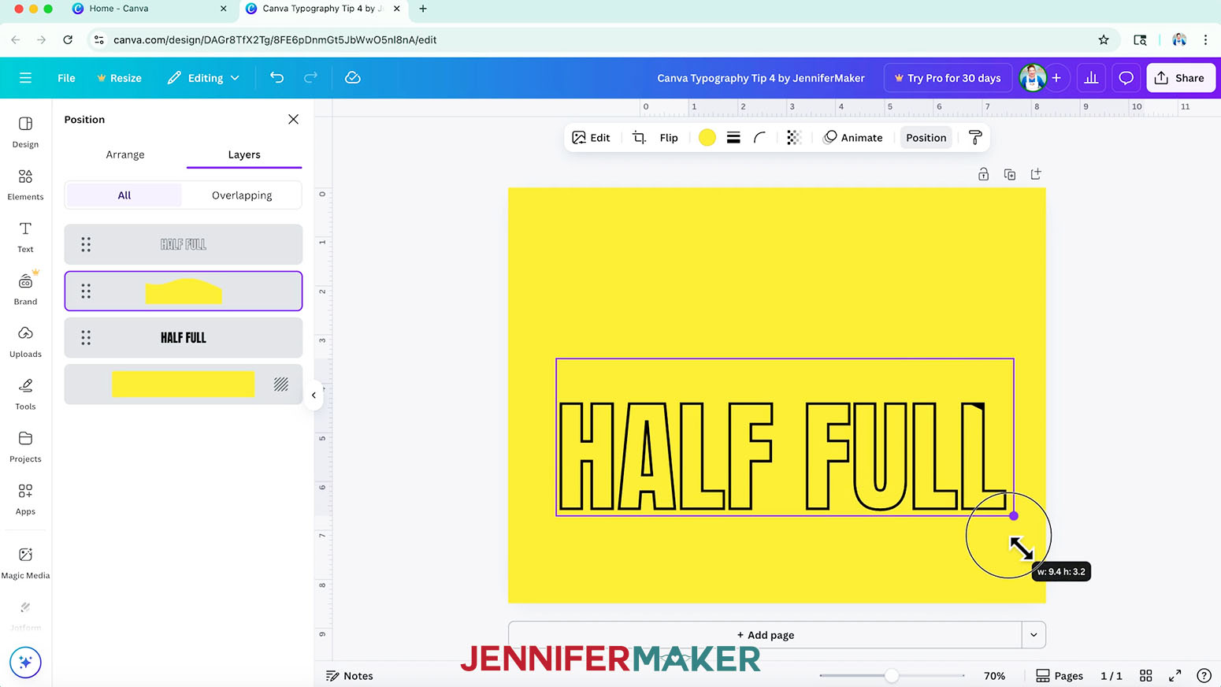Screen dimensions: 1221x687
Task: Open Uploads sidebar panel
Action: pos(25,342)
